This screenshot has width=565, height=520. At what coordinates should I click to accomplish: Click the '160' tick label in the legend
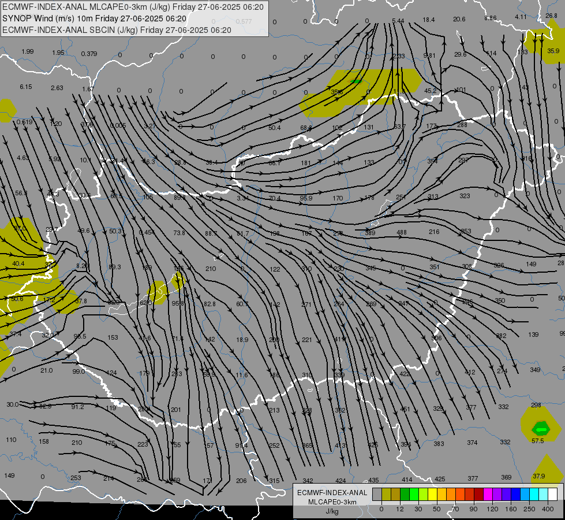[511, 509]
